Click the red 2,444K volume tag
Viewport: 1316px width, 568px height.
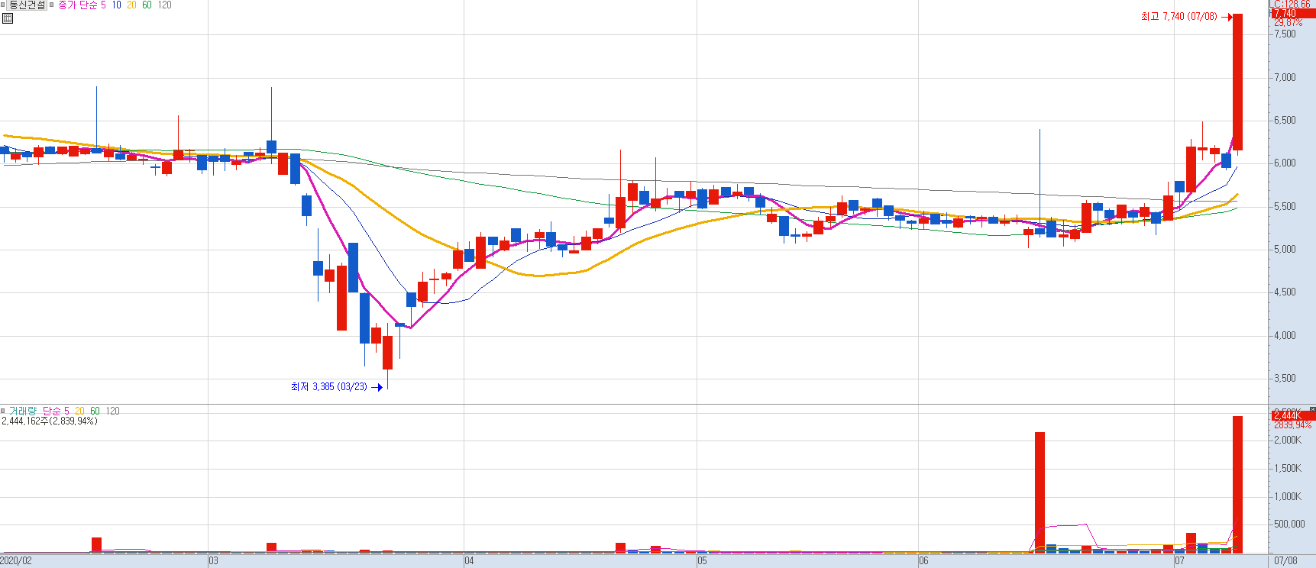(1292, 415)
